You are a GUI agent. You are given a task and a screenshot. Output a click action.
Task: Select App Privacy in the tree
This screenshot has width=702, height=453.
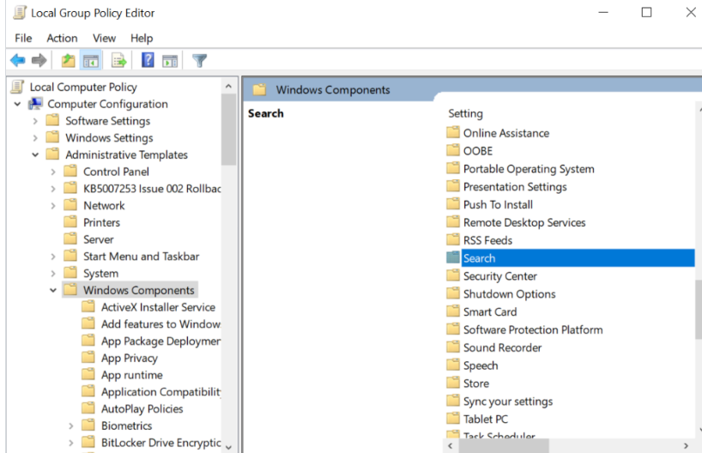tap(130, 358)
